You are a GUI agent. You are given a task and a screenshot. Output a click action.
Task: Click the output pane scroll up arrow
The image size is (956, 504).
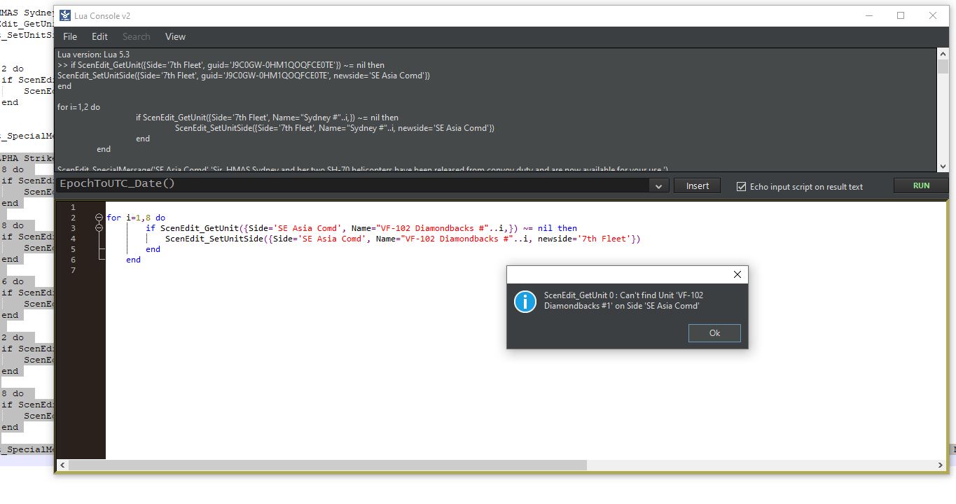point(943,54)
